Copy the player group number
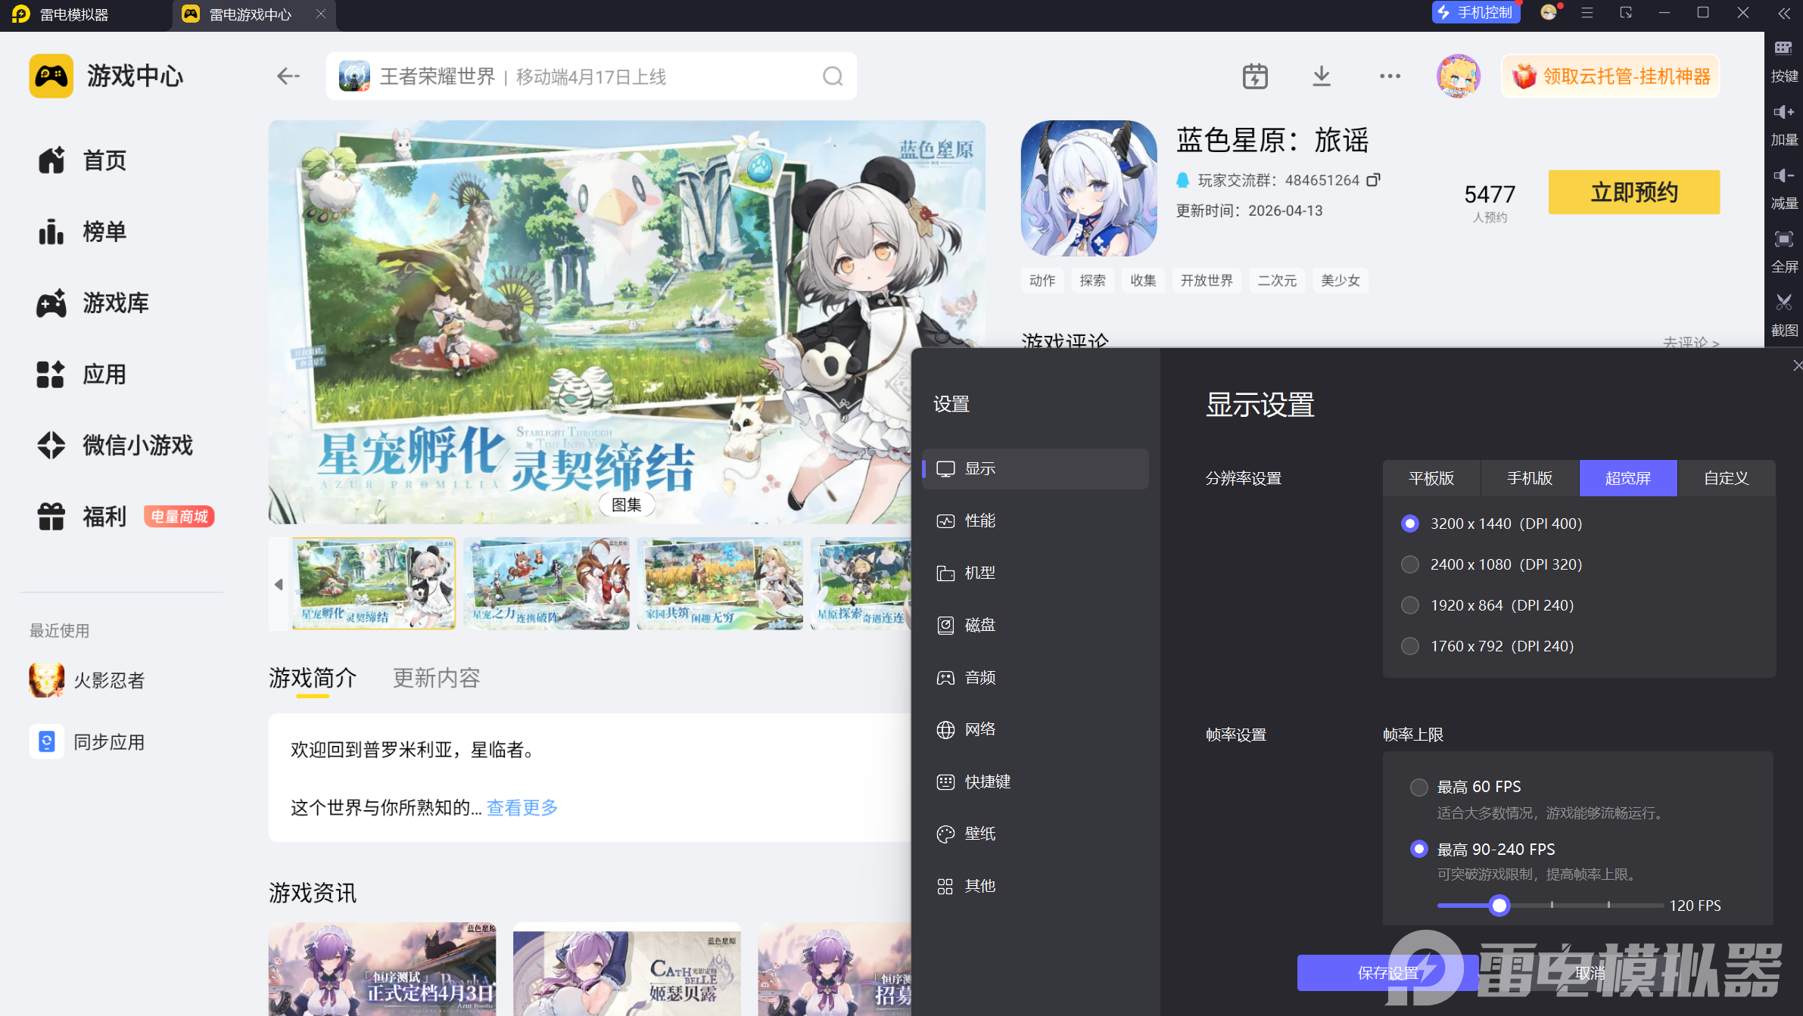This screenshot has width=1803, height=1016. click(x=1374, y=180)
